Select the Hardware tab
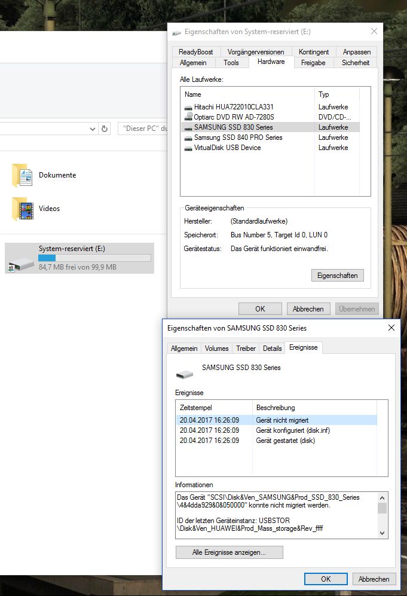Viewport: 407px width, 596px height. [271, 62]
